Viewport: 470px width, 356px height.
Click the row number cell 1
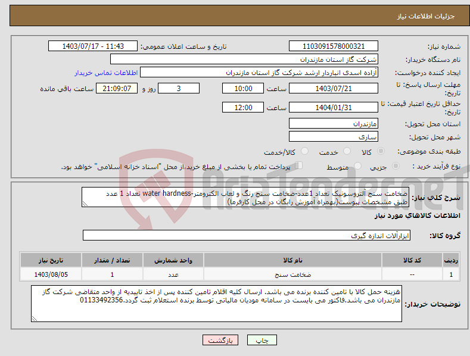pos(451,274)
